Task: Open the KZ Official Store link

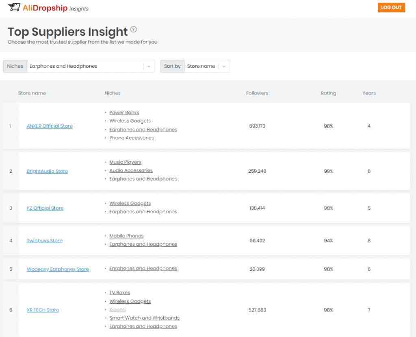Action: pos(45,208)
